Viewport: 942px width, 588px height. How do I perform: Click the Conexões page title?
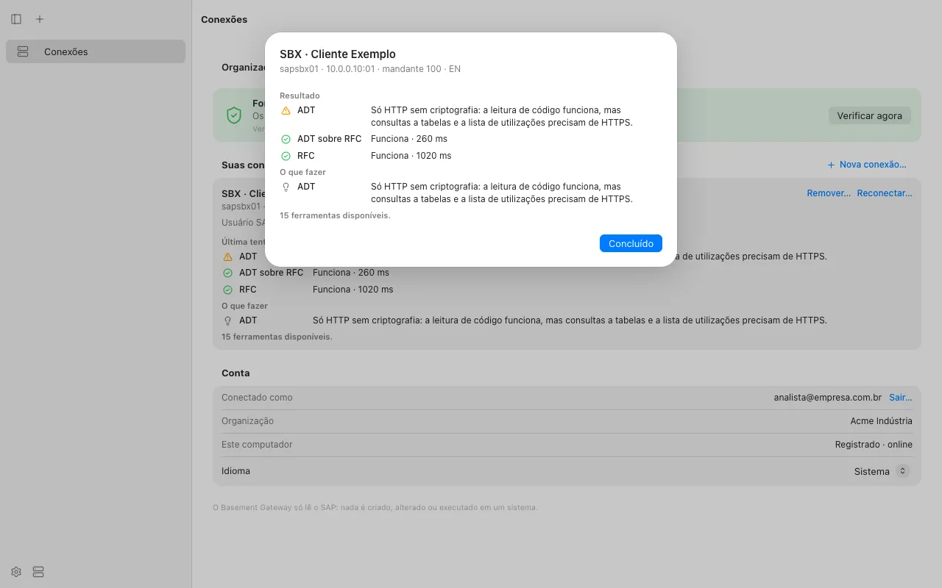224,20
